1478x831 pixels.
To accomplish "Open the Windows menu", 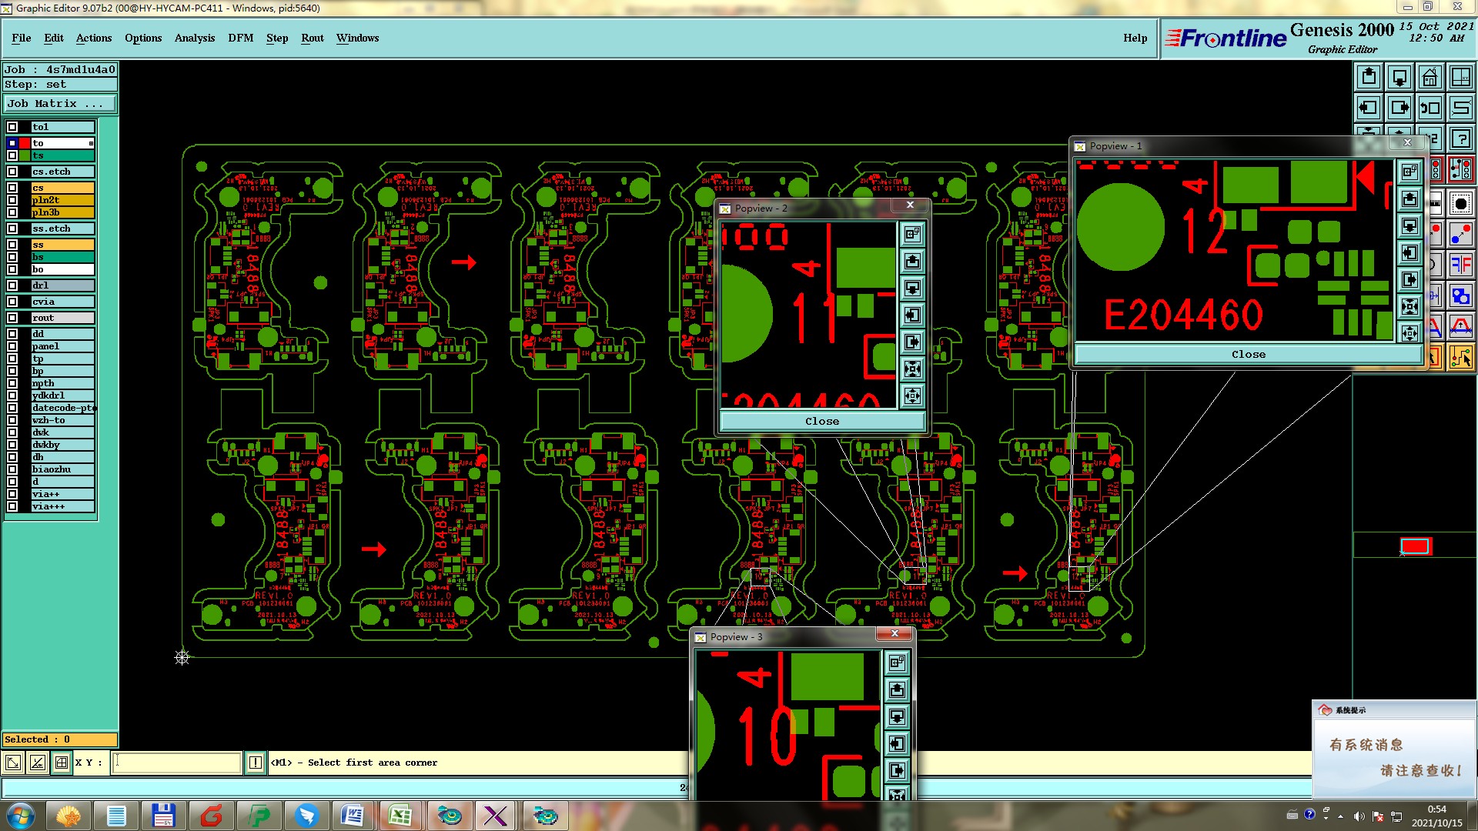I will coord(357,38).
